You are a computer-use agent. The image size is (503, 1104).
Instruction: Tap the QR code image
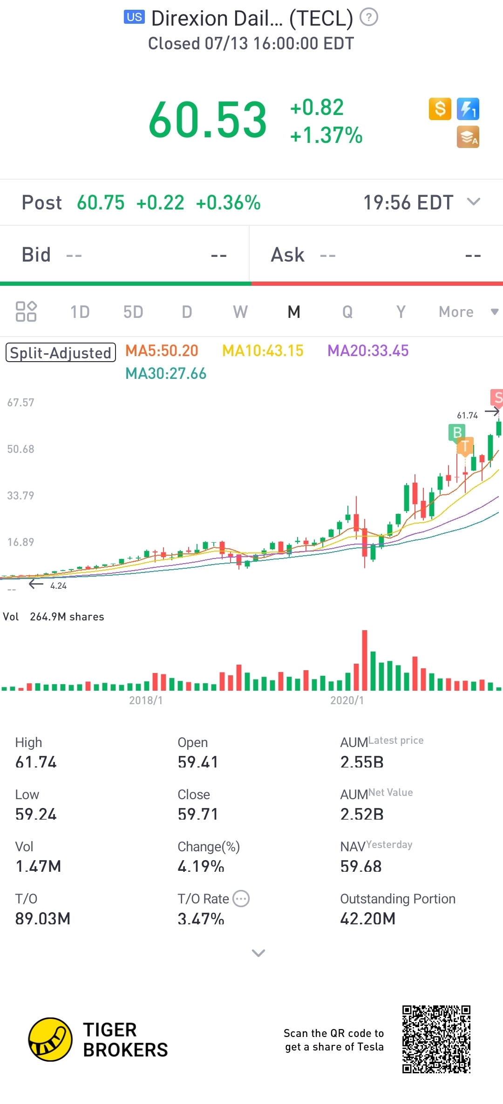[436, 1039]
